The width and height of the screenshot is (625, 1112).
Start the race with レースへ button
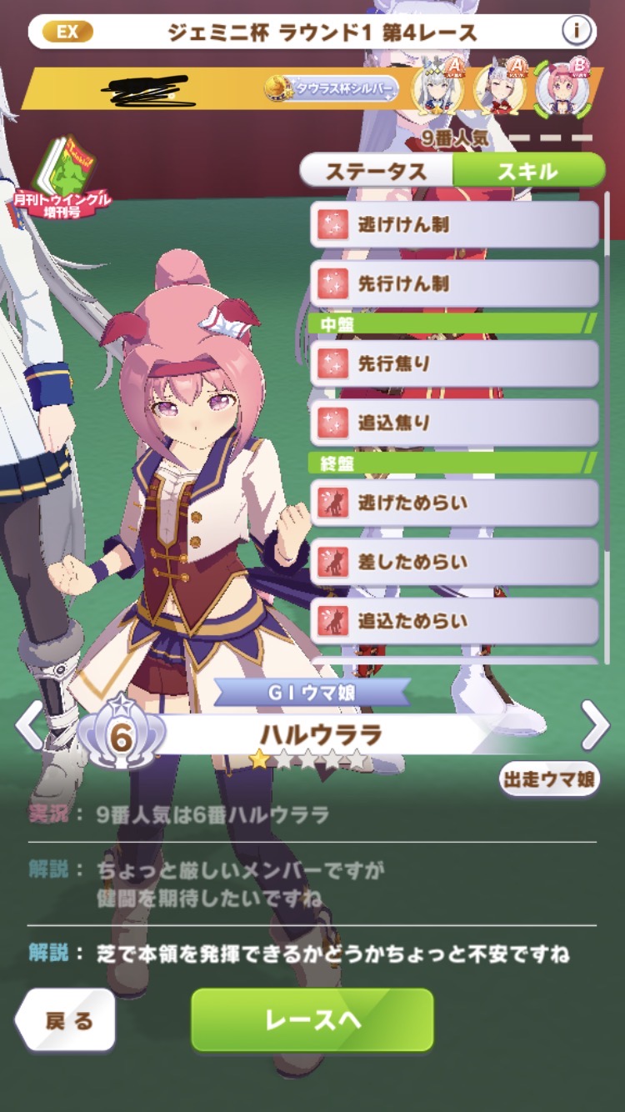pos(312,1019)
